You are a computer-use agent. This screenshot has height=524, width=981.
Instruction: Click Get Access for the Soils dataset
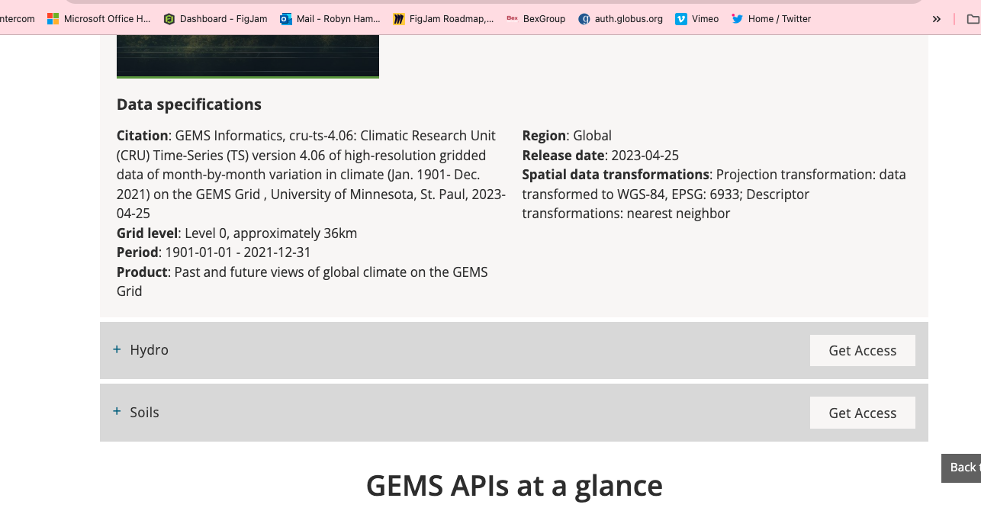[862, 413]
